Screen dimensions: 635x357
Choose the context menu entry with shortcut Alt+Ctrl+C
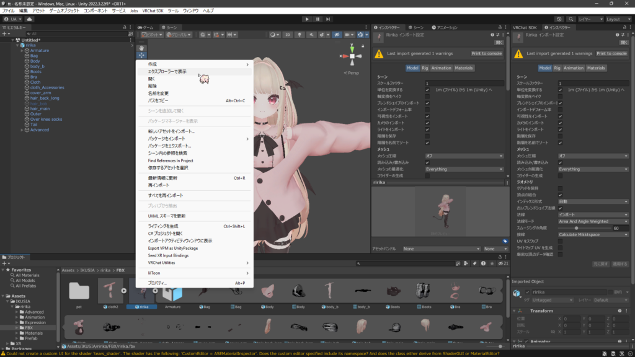pos(194,101)
